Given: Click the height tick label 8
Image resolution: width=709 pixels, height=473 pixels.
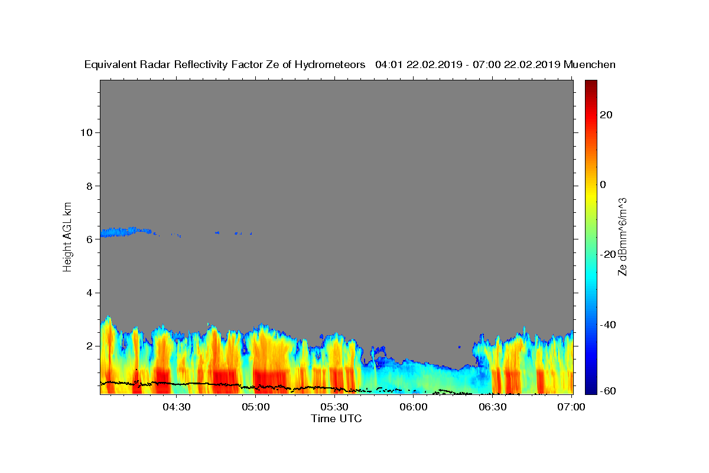Looking at the screenshot, I should pyautogui.click(x=89, y=186).
